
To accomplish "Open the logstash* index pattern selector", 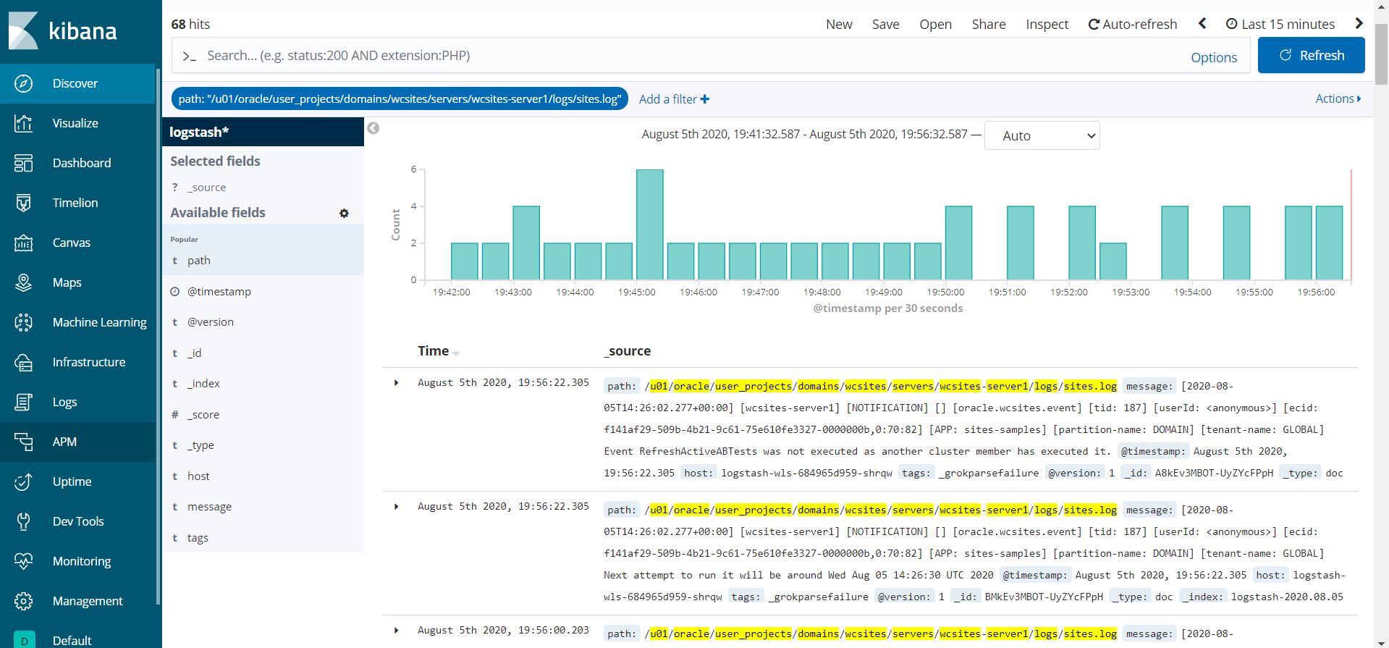I will [263, 132].
